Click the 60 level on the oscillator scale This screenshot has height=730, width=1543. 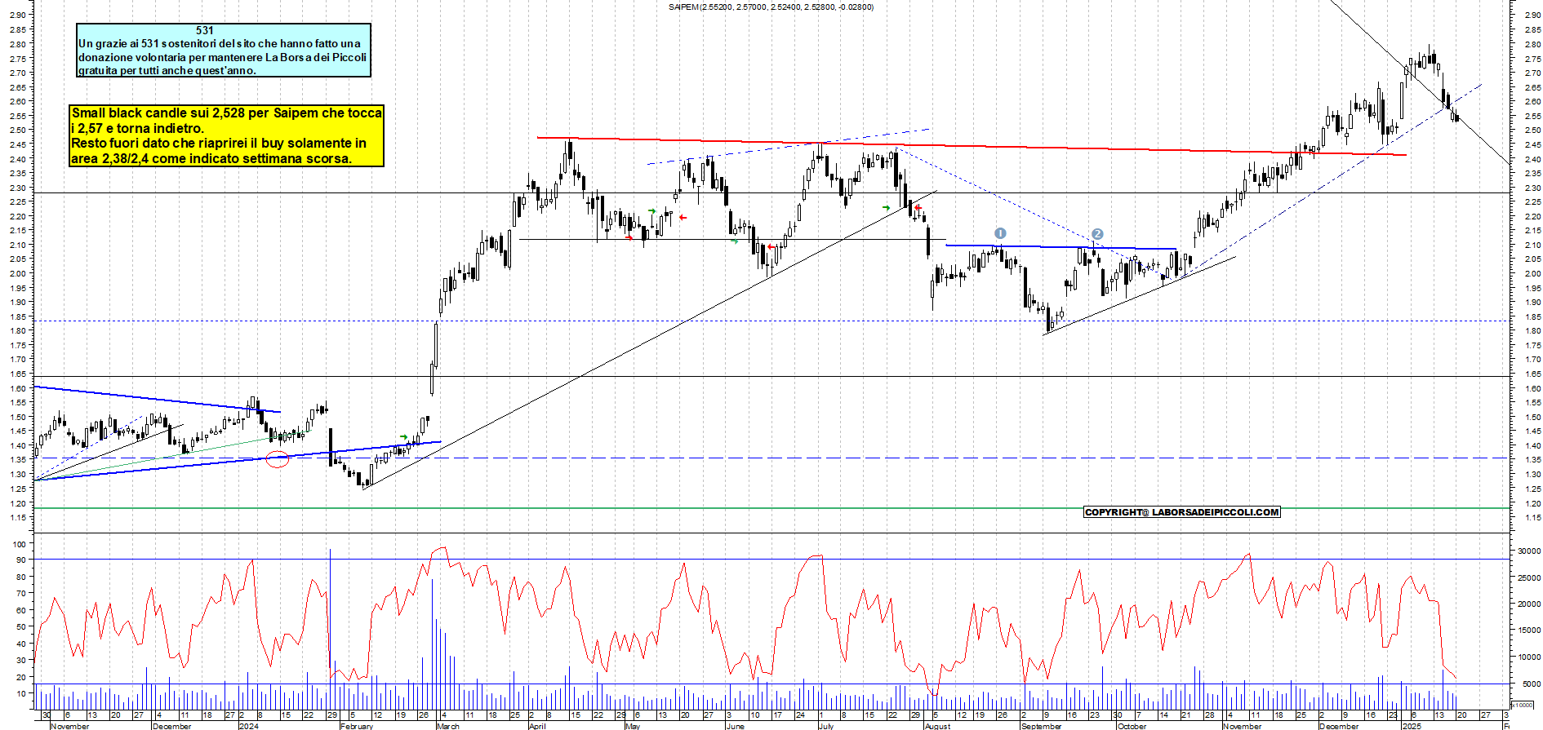point(21,611)
